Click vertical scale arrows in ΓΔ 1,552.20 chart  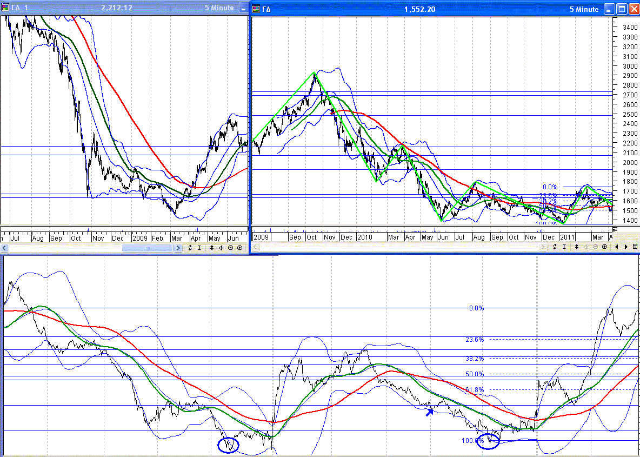coord(577,247)
